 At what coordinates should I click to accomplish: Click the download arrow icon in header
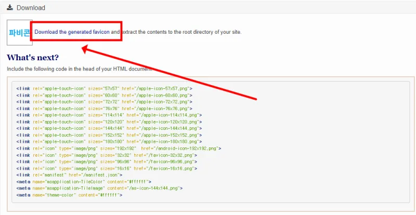[9, 8]
